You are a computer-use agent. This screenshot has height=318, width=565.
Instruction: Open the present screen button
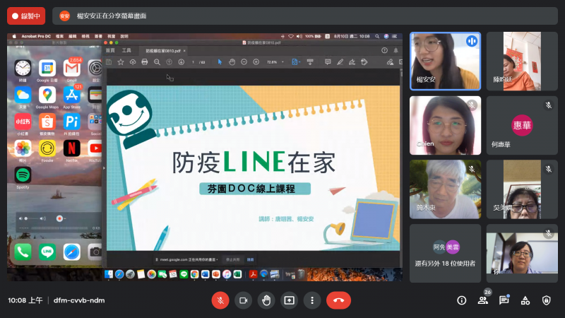point(290,300)
